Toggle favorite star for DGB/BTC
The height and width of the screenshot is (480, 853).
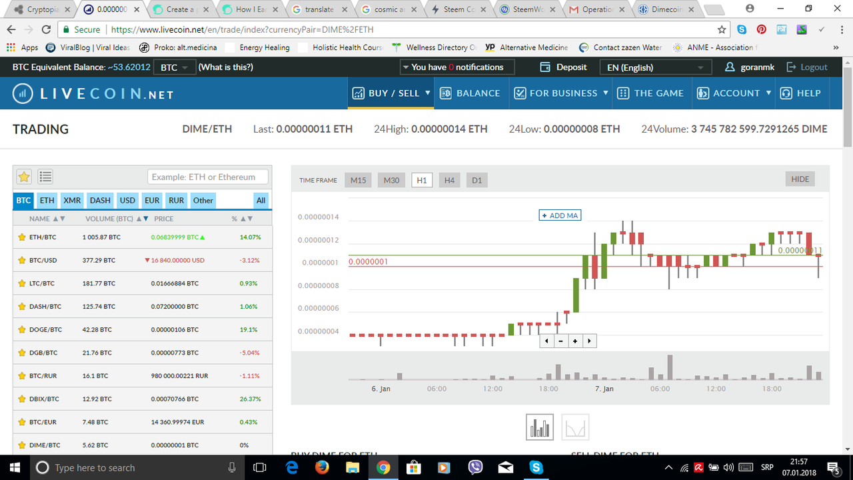(x=21, y=353)
